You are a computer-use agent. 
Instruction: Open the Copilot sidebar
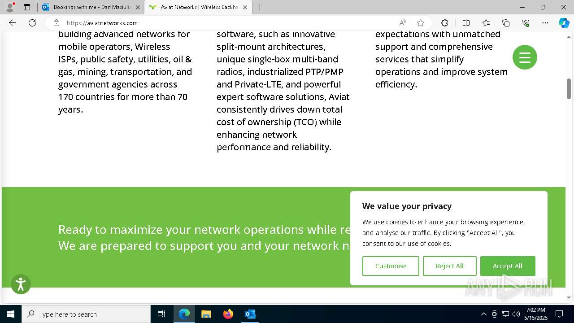564,23
